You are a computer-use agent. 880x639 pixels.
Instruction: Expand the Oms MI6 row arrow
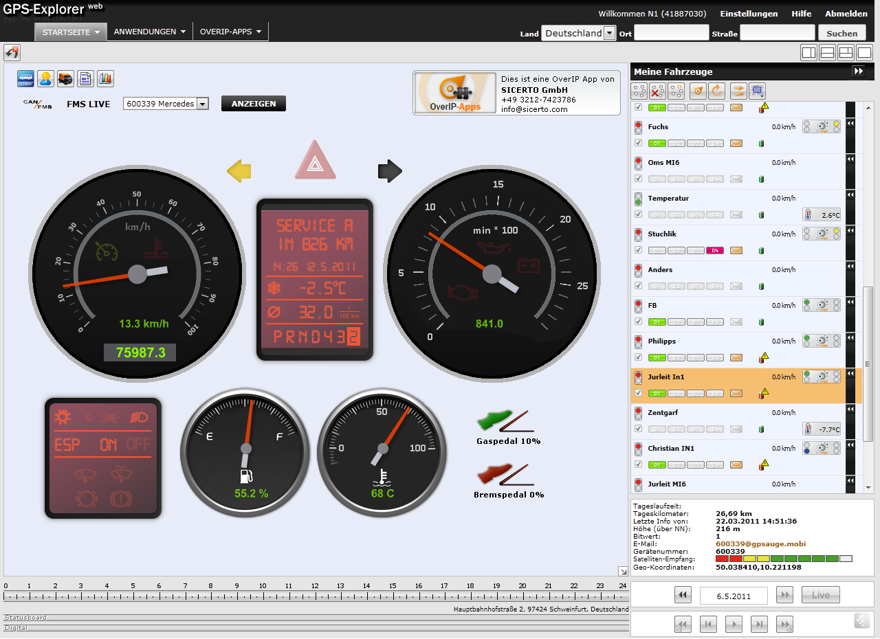[850, 159]
